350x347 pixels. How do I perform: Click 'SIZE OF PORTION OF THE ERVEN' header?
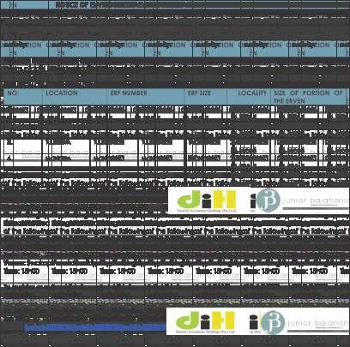pos(308,97)
